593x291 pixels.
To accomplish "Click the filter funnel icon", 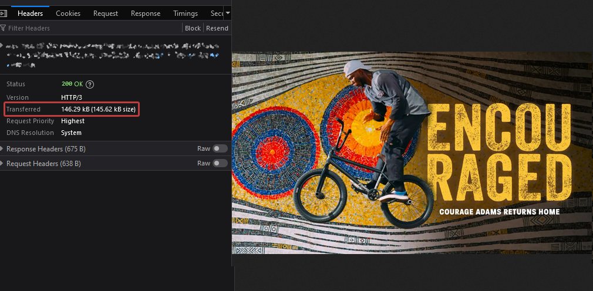I will tap(3, 28).
